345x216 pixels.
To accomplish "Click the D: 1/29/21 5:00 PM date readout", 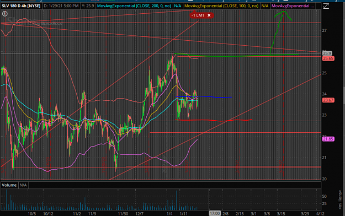I will point(61,6).
